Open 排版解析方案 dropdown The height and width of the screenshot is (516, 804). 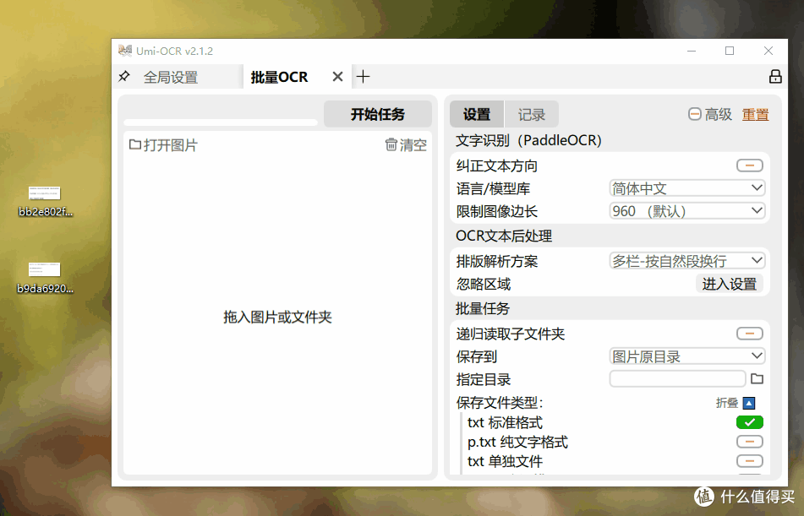point(687,261)
